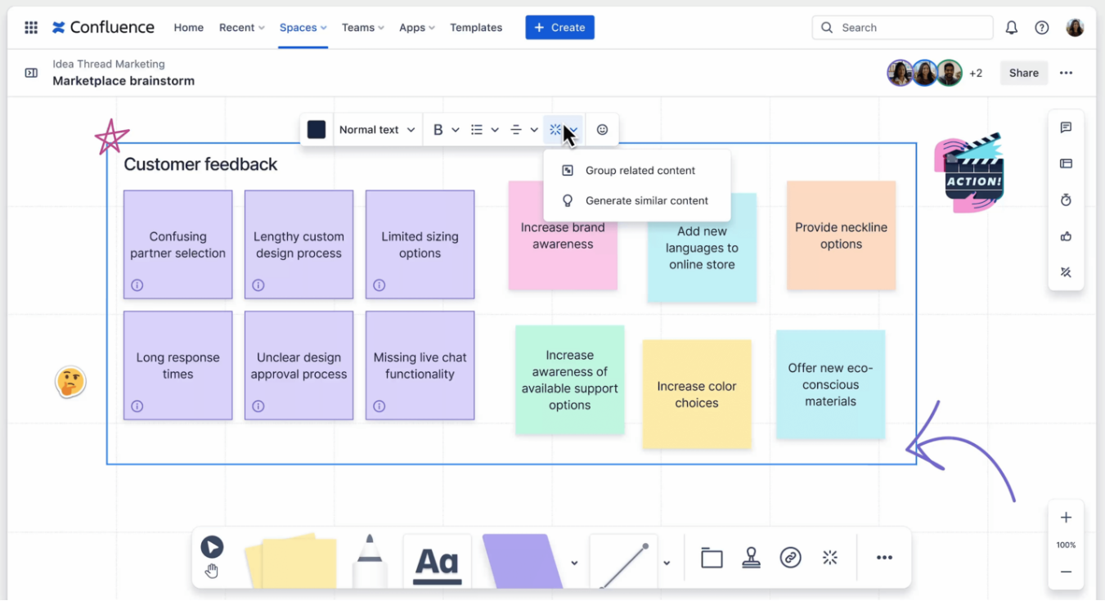Click the AI sparkle in bottom toolbar
The width and height of the screenshot is (1105, 601).
pos(830,558)
